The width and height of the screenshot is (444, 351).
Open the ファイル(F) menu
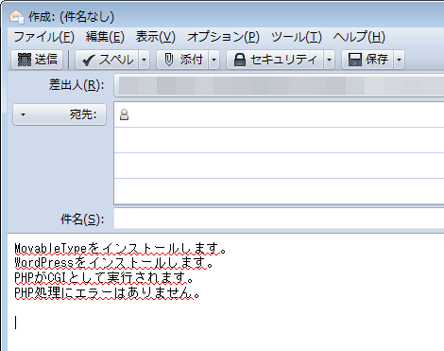[x=43, y=37]
